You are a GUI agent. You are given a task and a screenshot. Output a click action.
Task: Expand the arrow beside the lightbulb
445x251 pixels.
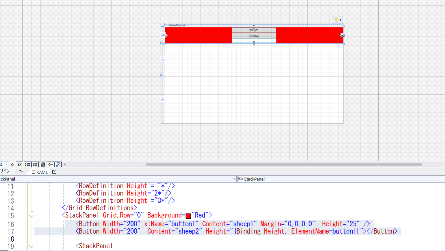tap(341, 20)
